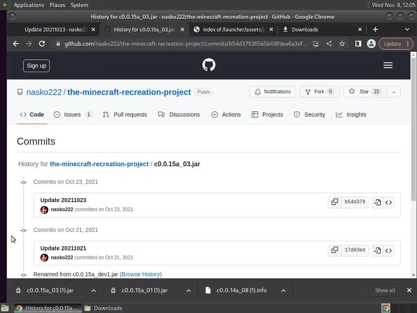This screenshot has width=417, height=313.
Task: Click the GitHub Octocat logo
Action: pyautogui.click(x=209, y=65)
